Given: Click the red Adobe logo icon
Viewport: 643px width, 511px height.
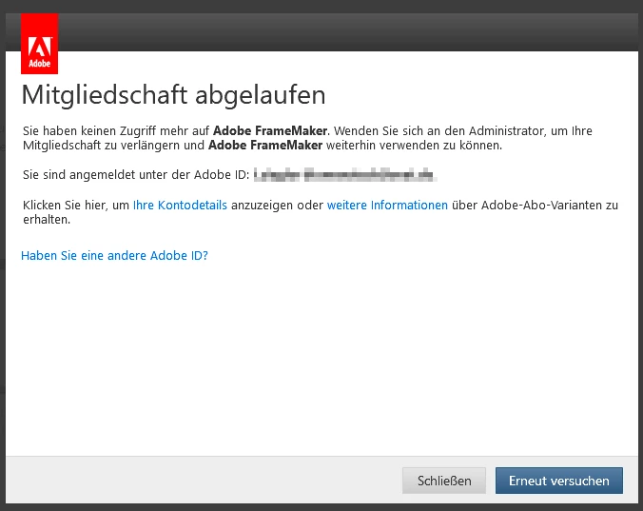Looking at the screenshot, I should [x=39, y=44].
